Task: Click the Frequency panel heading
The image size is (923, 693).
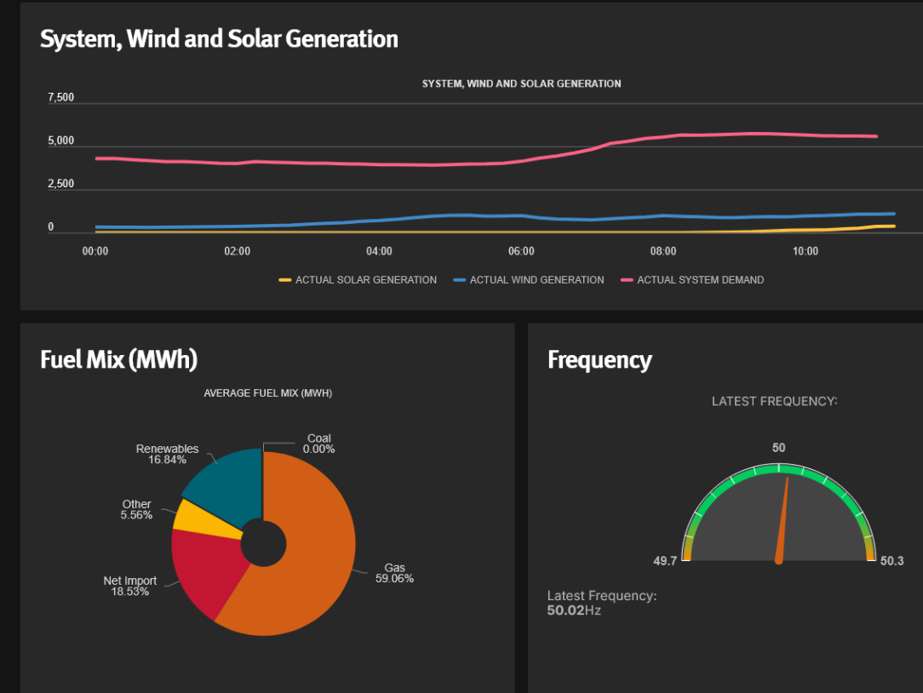Action: click(599, 360)
